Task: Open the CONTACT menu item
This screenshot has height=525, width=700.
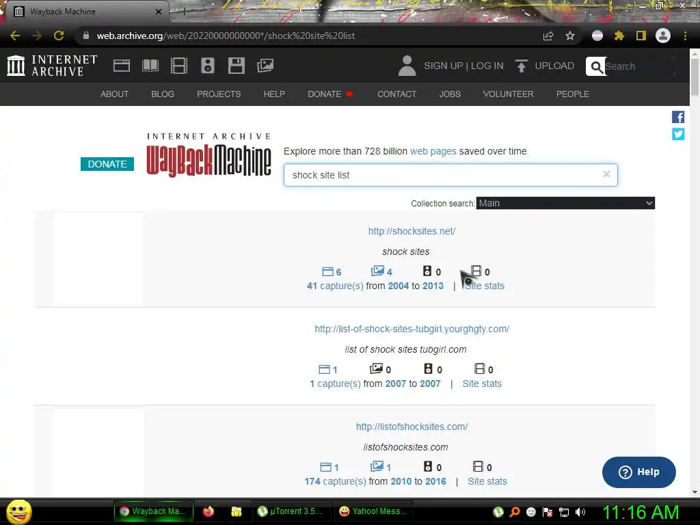Action: coord(397,94)
